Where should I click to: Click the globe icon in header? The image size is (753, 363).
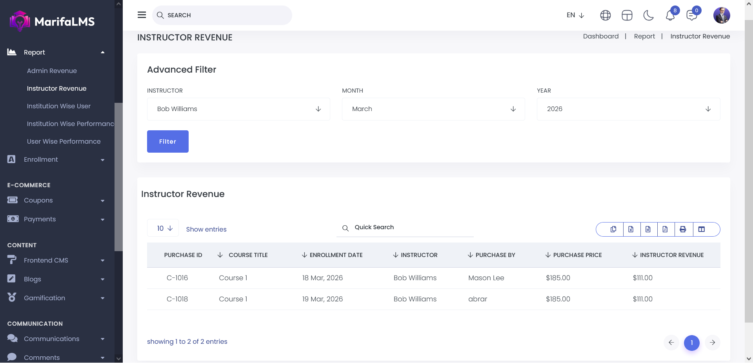click(x=606, y=15)
